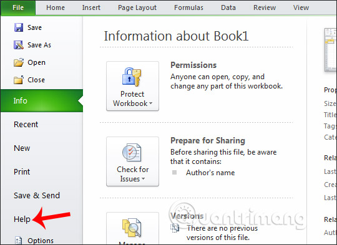Choose Save As label in backstage menu

[39, 45]
